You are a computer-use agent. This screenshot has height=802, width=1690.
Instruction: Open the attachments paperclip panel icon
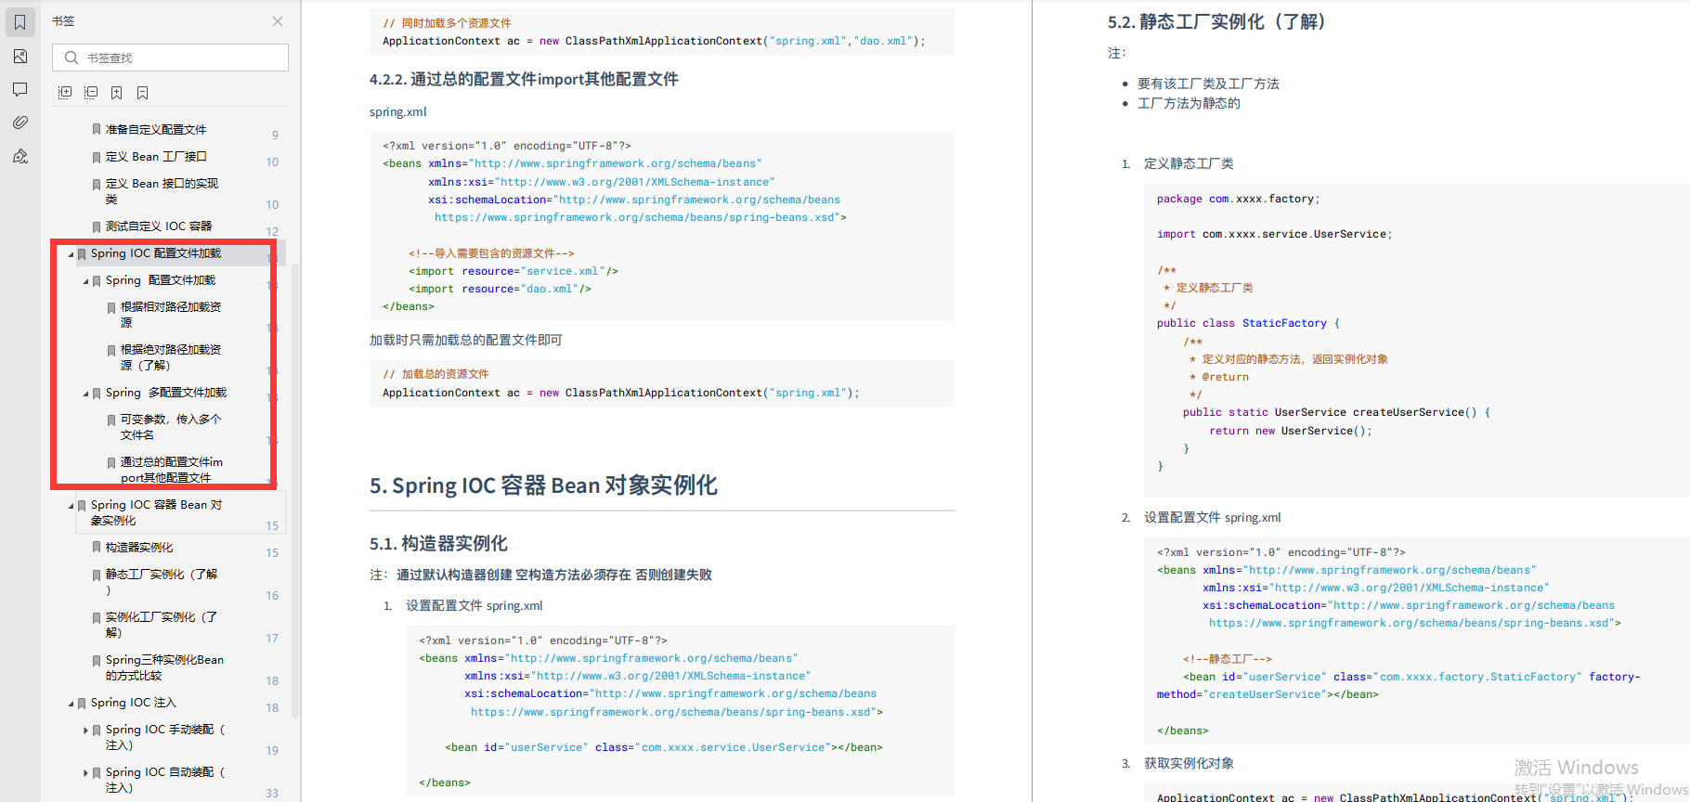[20, 123]
